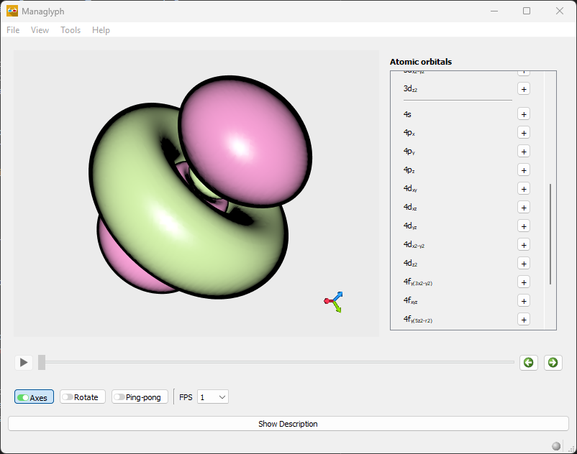Click the Show Description button
The width and height of the screenshot is (577, 454).
point(288,424)
